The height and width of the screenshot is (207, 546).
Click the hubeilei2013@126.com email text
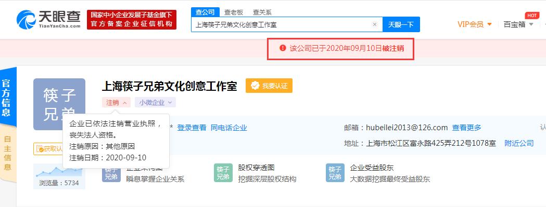(x=407, y=128)
